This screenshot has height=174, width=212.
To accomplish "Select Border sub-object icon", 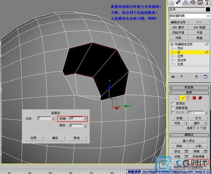I will 188,98.
